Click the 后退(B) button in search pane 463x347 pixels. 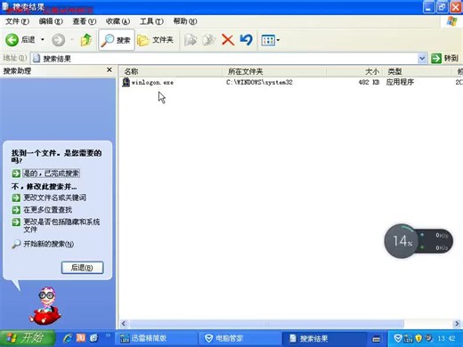click(82, 268)
